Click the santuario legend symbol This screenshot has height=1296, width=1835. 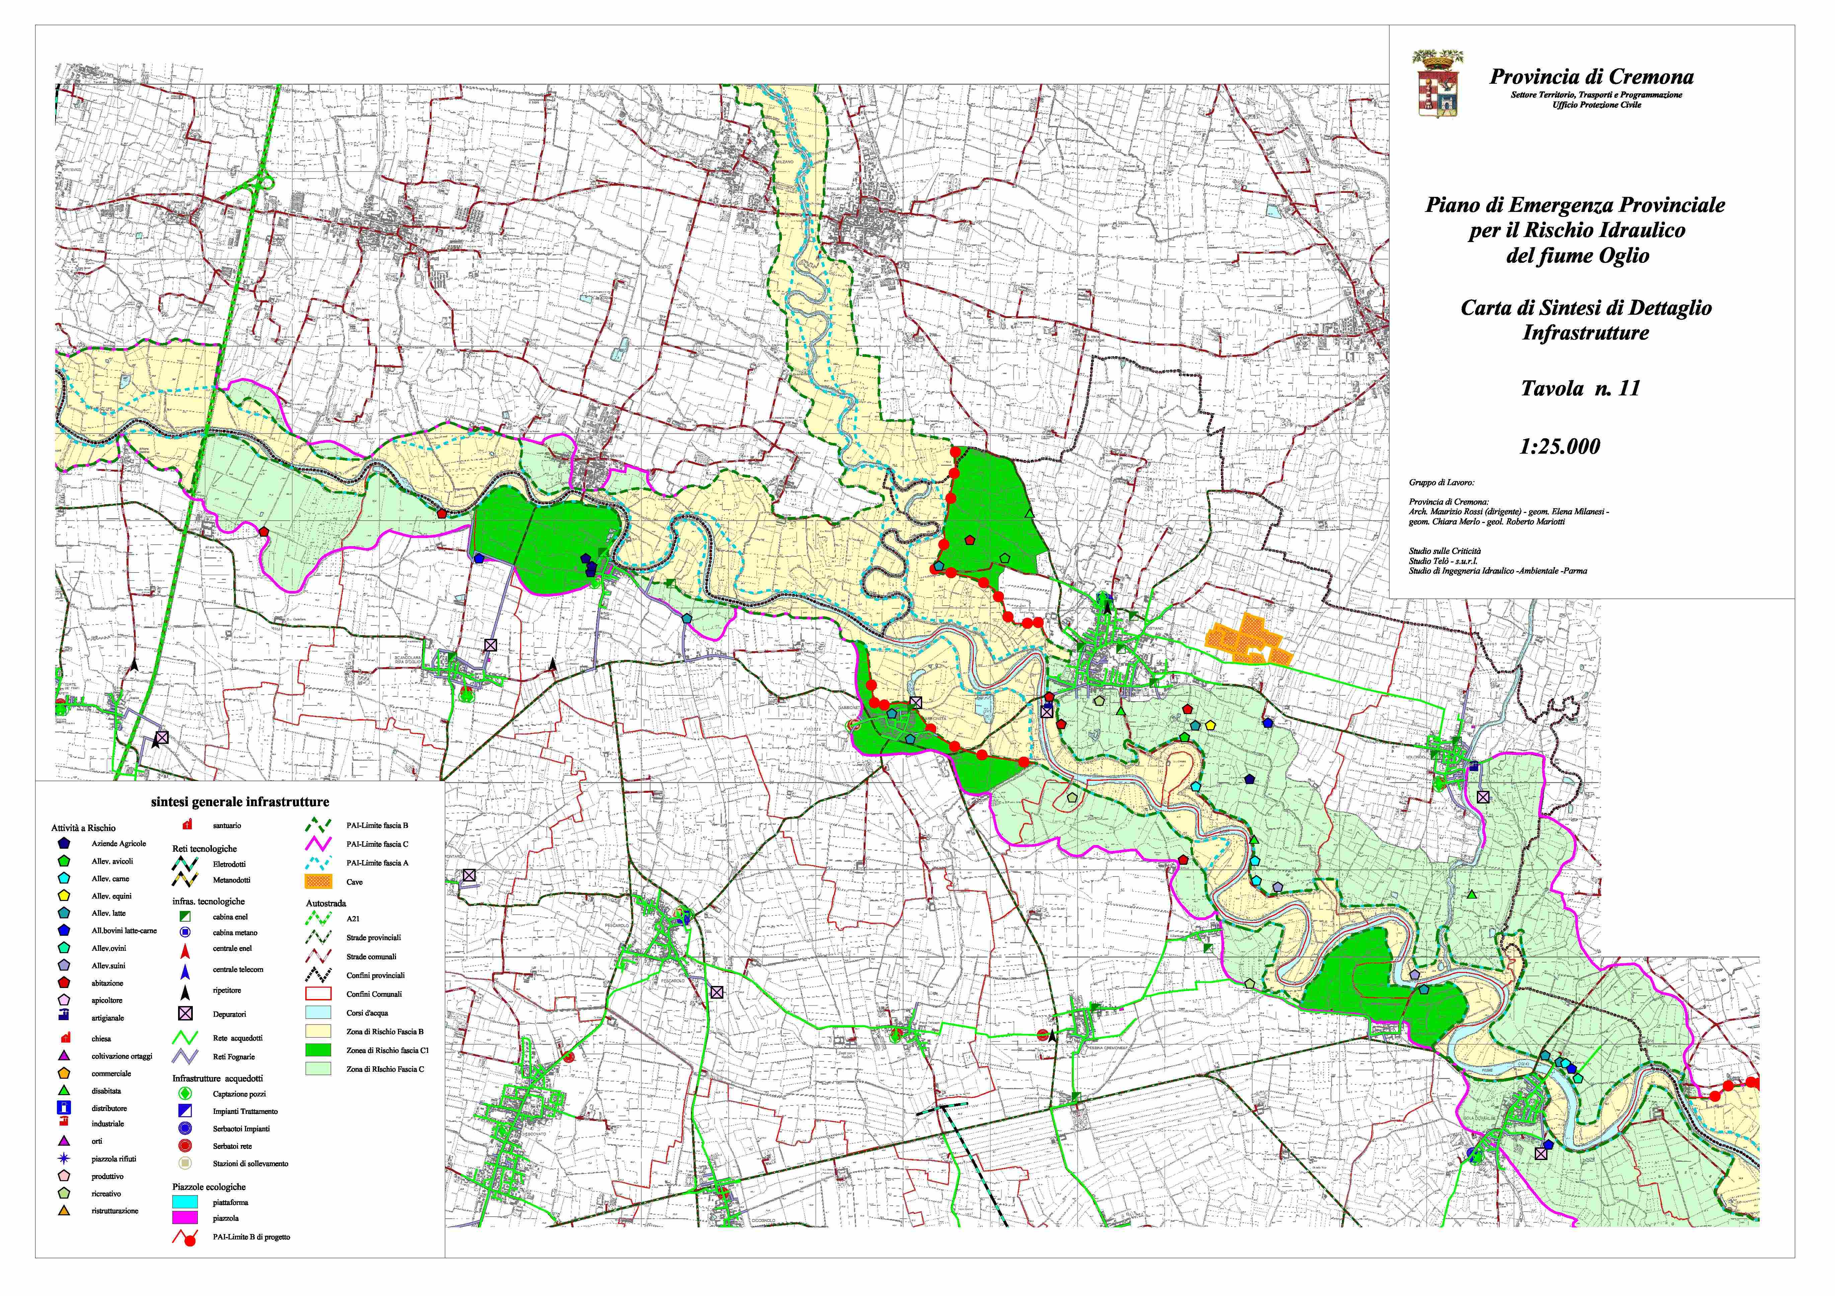pyautogui.click(x=188, y=824)
